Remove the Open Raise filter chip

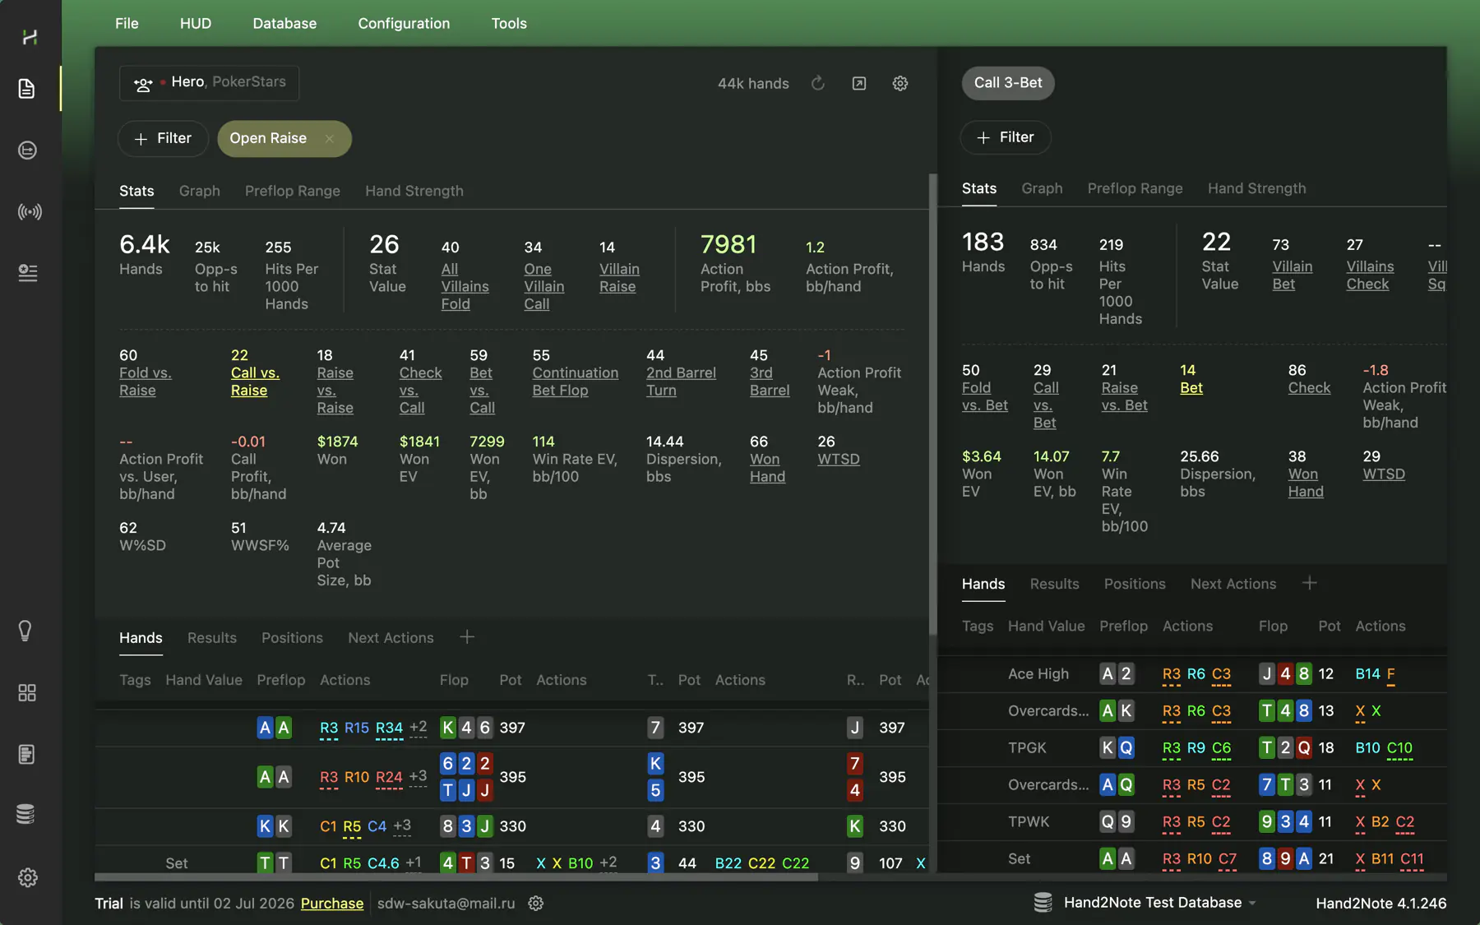(330, 138)
